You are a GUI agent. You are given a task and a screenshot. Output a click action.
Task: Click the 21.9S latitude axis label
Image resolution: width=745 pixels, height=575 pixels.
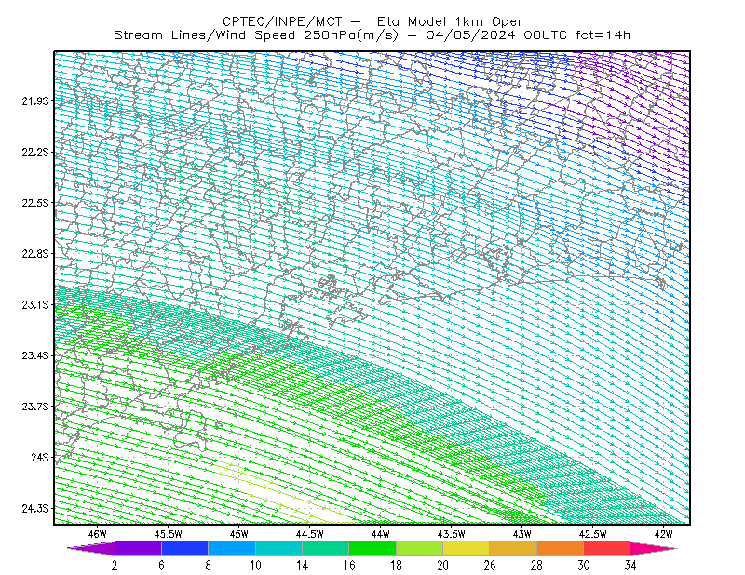click(35, 100)
